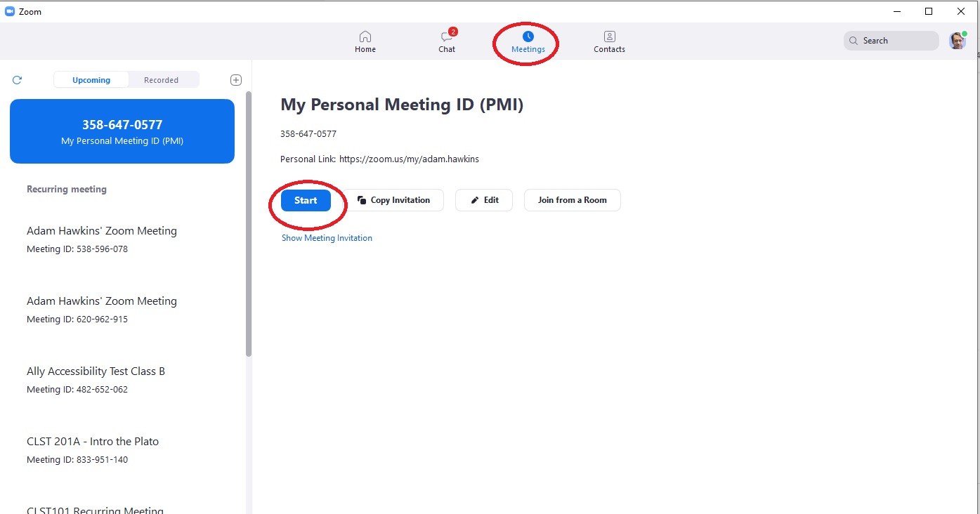Click the Show Meeting Invitation link
The image size is (980, 514).
(x=327, y=238)
